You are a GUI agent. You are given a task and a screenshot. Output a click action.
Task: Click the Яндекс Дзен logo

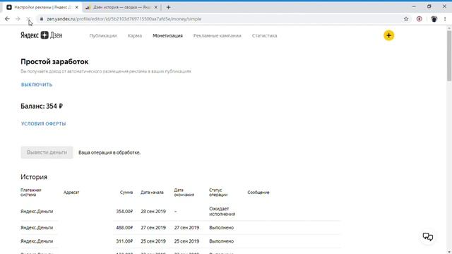(x=41, y=35)
